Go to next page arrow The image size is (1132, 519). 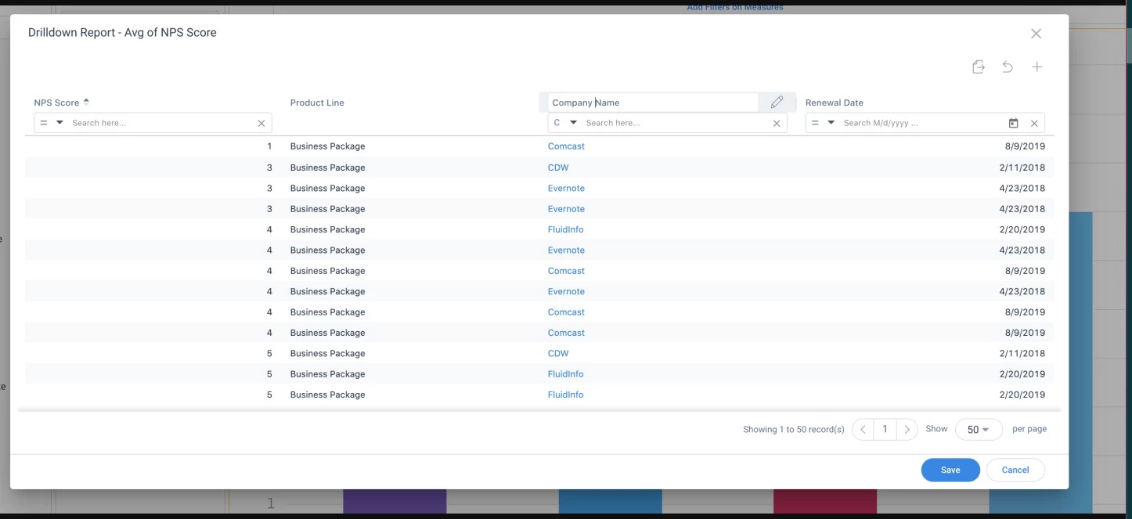click(x=907, y=430)
